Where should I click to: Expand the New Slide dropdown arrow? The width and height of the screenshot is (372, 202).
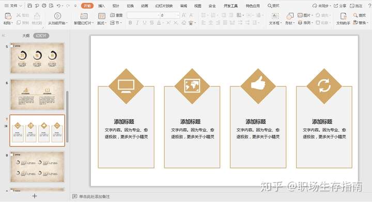point(92,23)
